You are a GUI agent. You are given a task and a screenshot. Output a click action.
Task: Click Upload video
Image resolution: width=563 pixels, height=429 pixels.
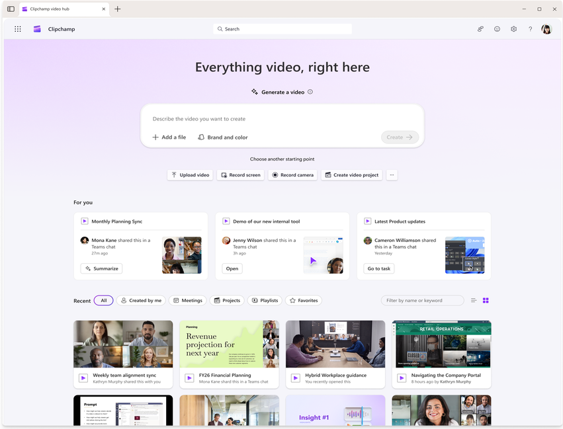(x=191, y=175)
